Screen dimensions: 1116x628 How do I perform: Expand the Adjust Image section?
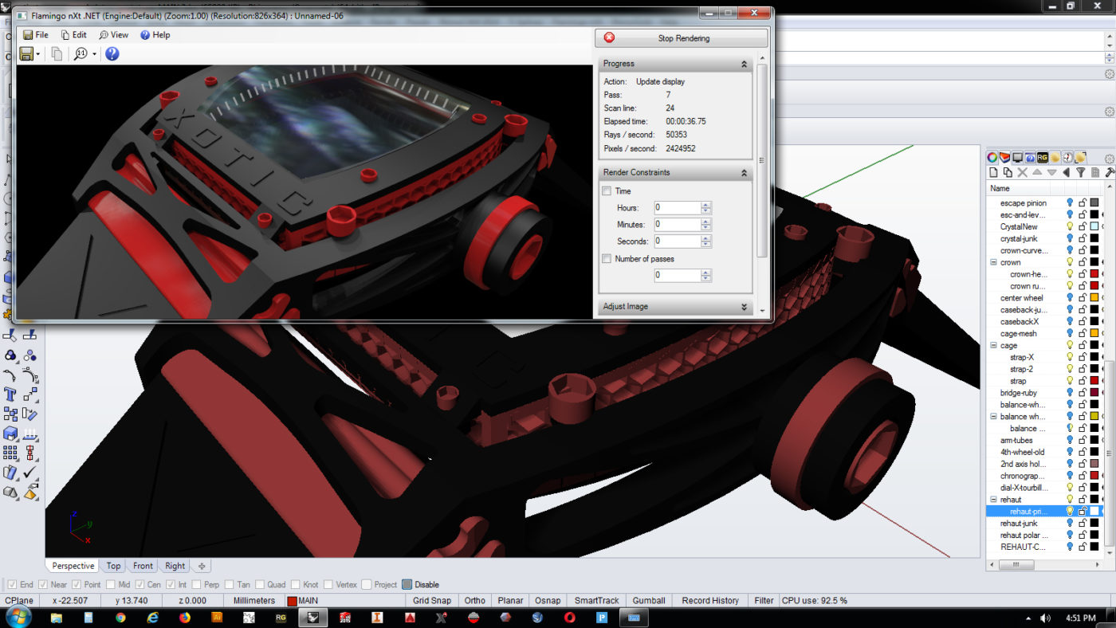(744, 307)
